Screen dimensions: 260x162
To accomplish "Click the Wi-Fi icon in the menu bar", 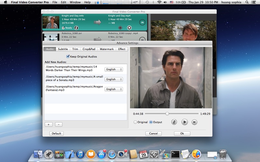I will [x=159, y=2].
